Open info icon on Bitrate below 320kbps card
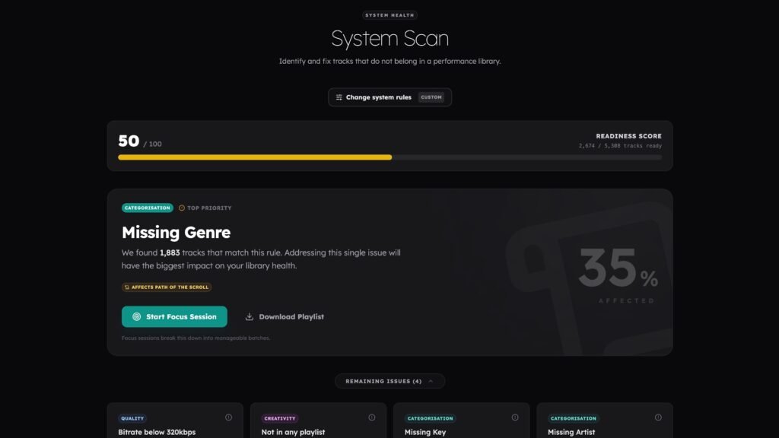The width and height of the screenshot is (779, 438). pos(228,417)
